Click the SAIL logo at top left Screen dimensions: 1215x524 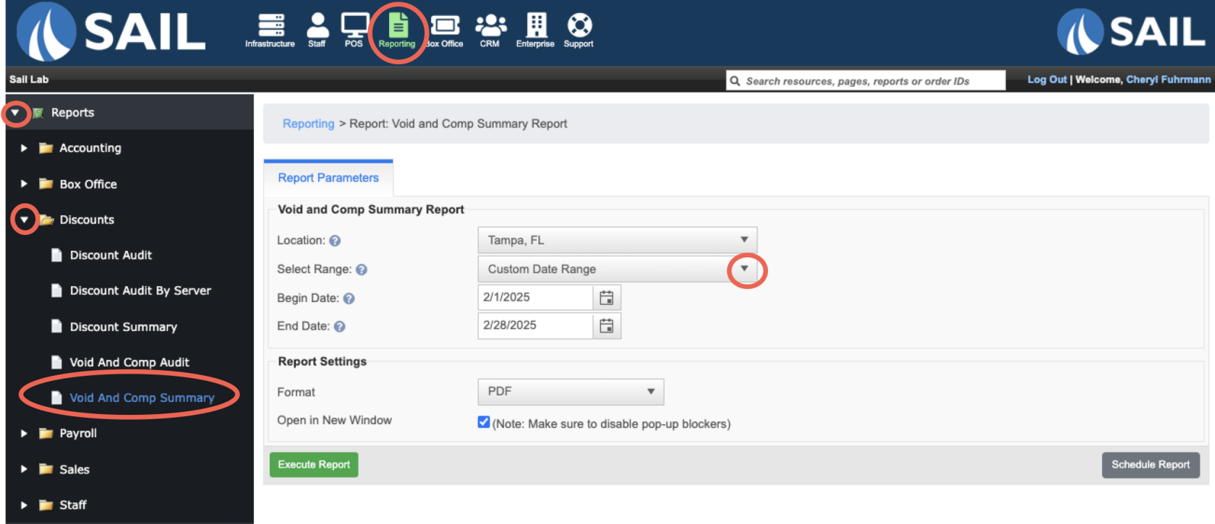point(111,33)
